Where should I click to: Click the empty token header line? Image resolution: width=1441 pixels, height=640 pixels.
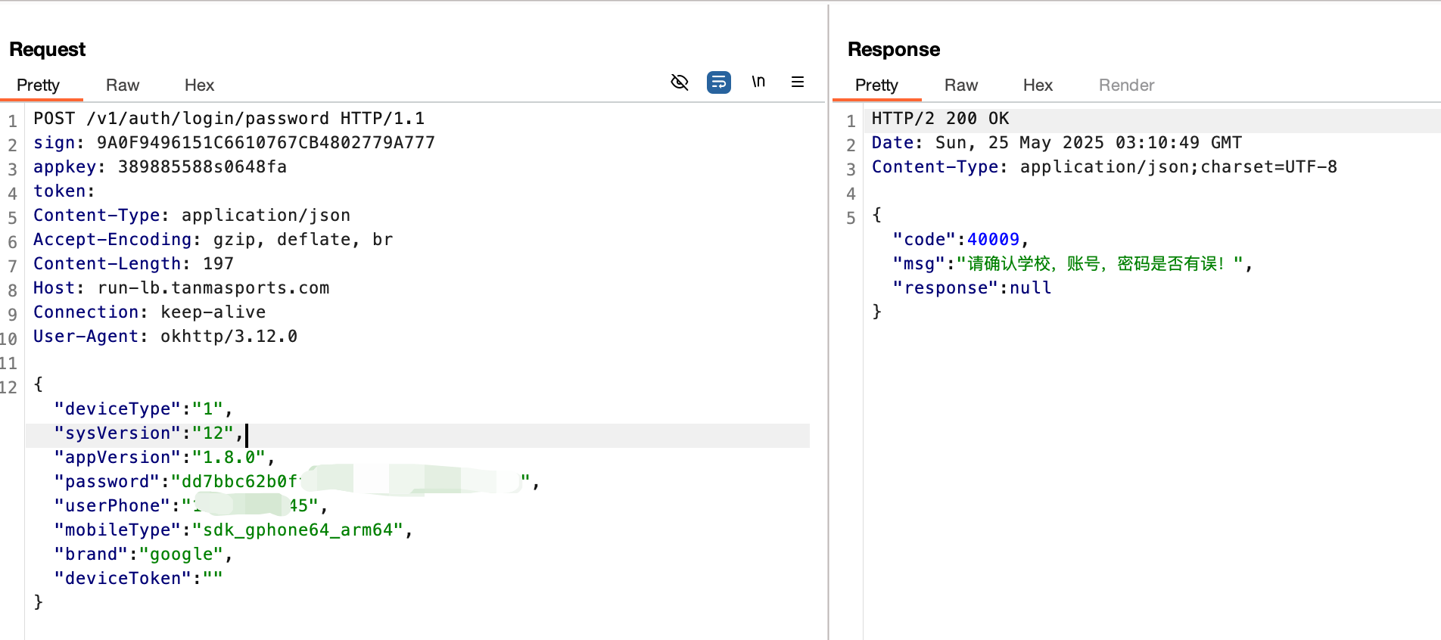point(64,191)
